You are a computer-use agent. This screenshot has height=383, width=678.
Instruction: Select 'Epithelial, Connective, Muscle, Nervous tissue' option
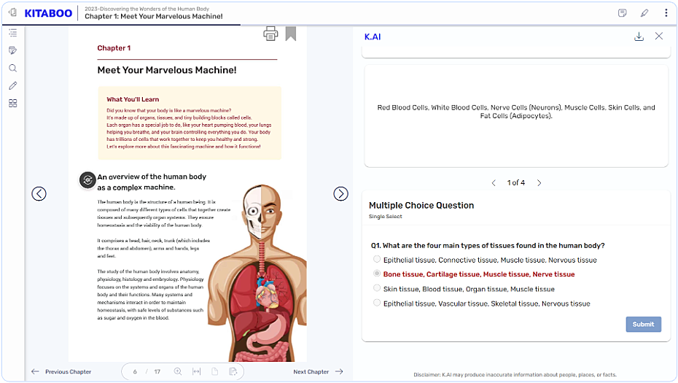point(377,260)
